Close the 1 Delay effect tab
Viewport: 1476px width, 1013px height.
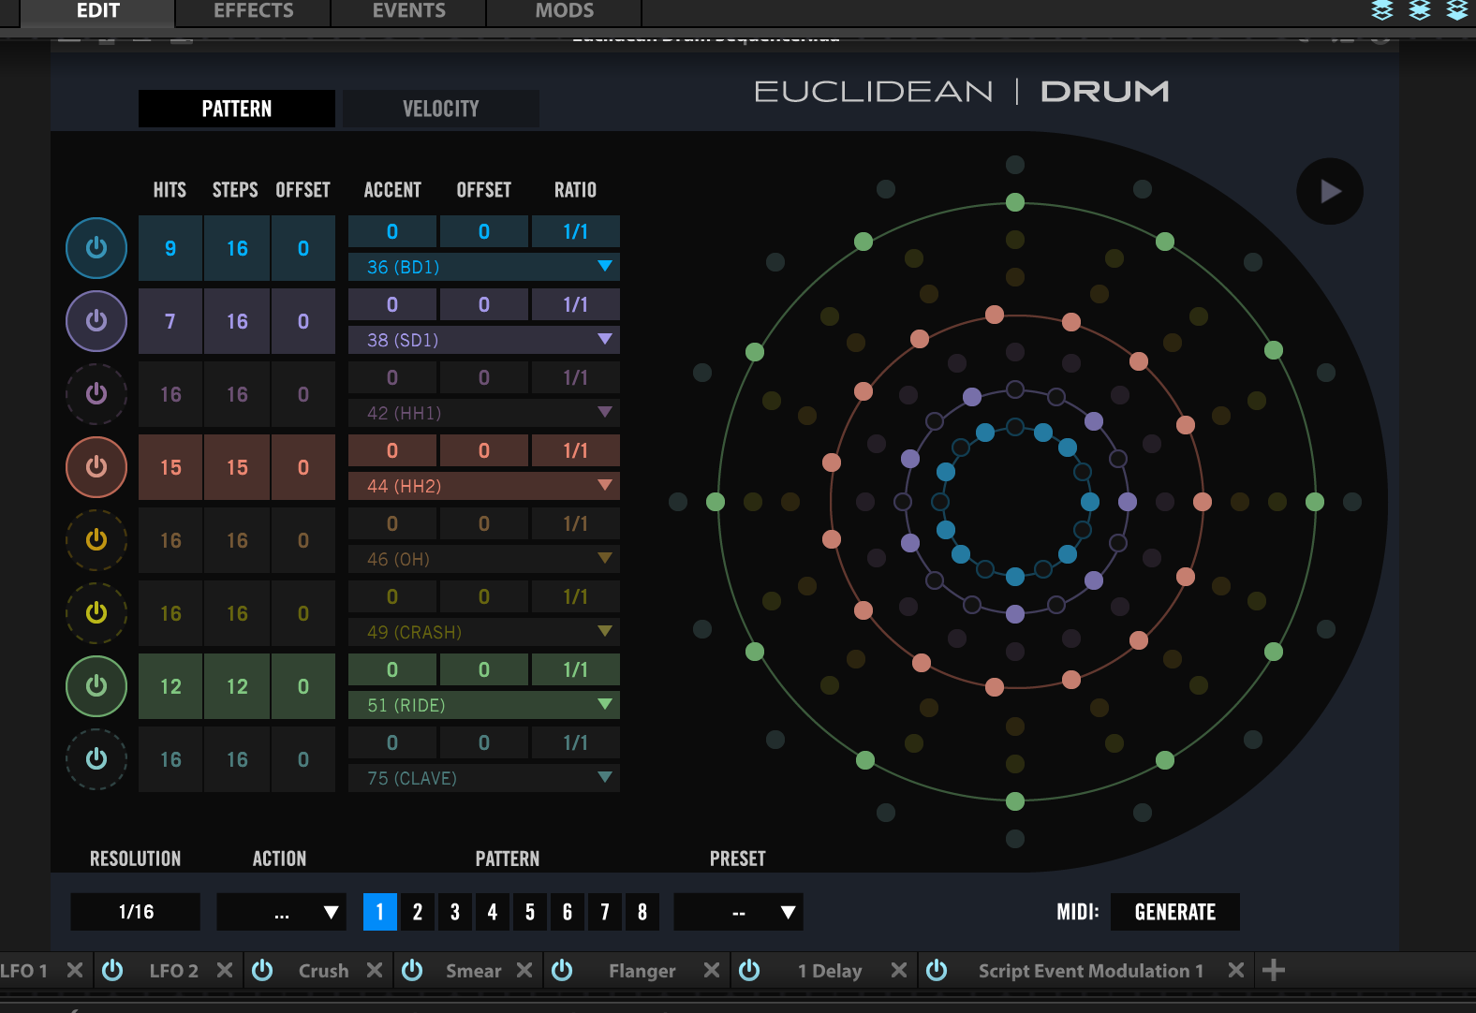tap(899, 970)
